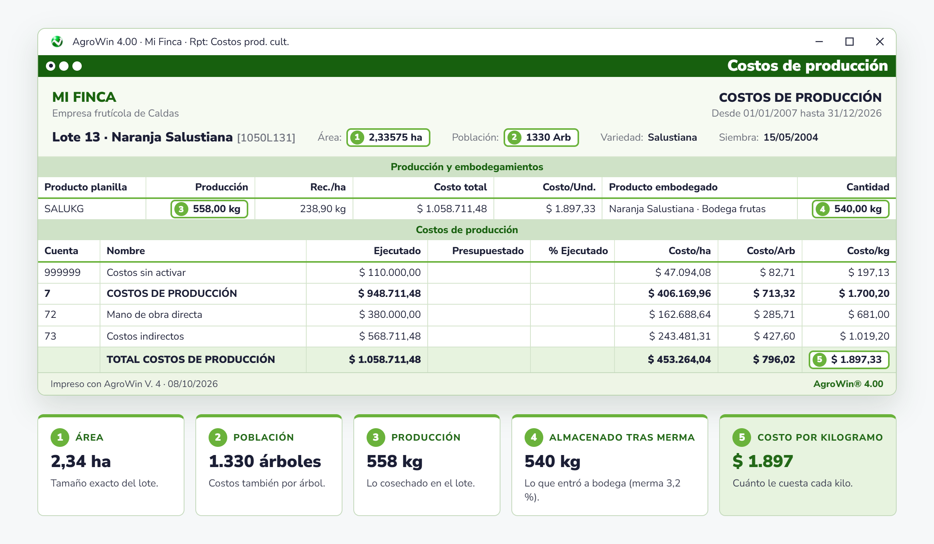The height and width of the screenshot is (544, 934).
Task: Click the AgroWin app logo icon
Action: click(x=57, y=42)
